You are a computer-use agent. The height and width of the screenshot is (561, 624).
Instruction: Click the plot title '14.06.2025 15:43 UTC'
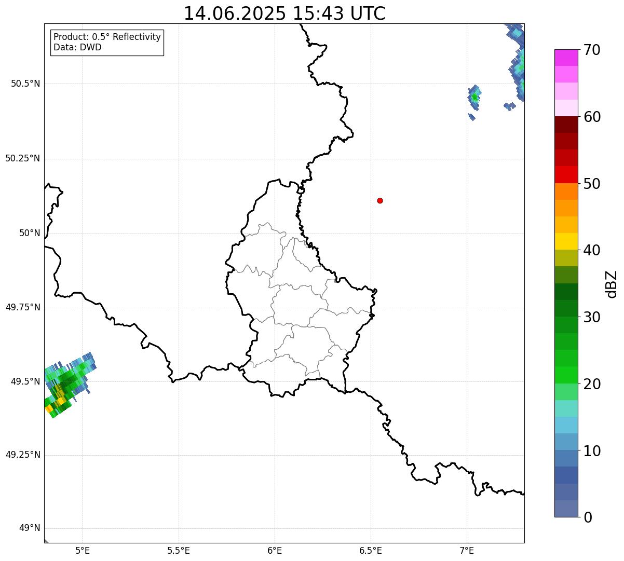pyautogui.click(x=284, y=13)
